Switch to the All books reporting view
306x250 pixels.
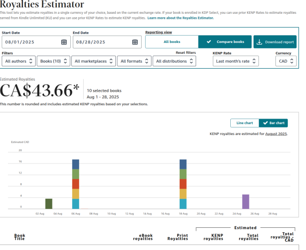pos(172,42)
